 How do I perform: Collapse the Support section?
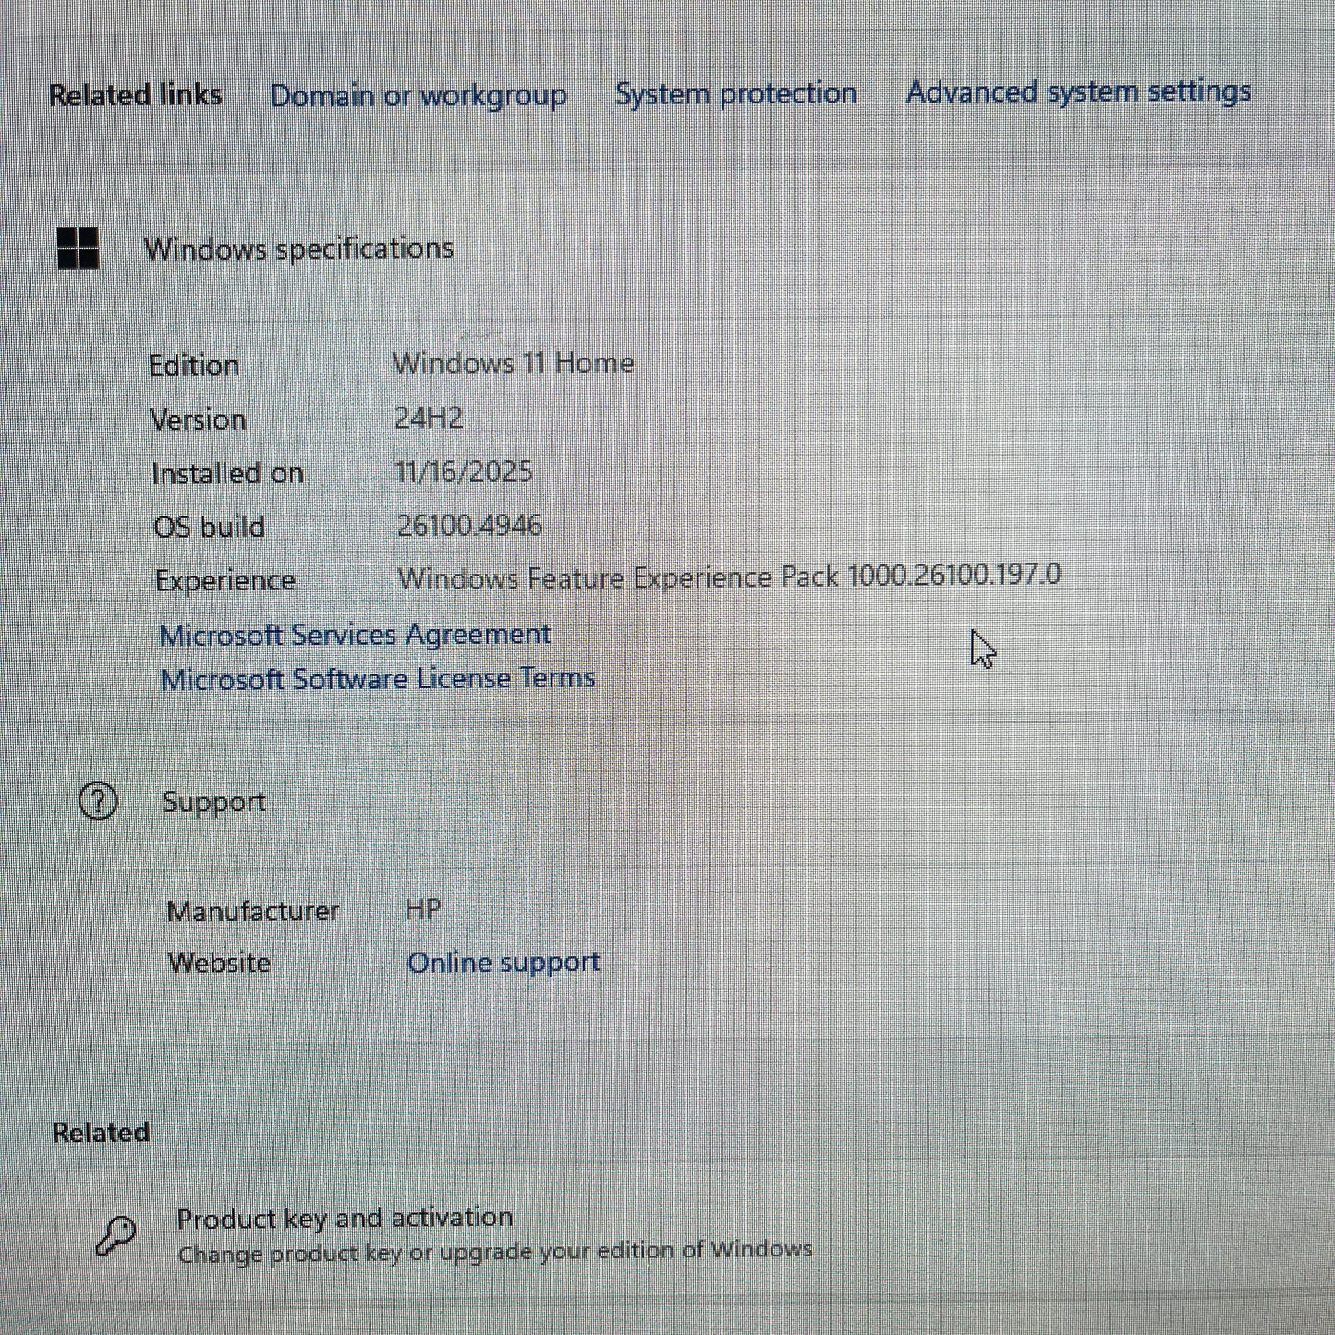point(214,802)
